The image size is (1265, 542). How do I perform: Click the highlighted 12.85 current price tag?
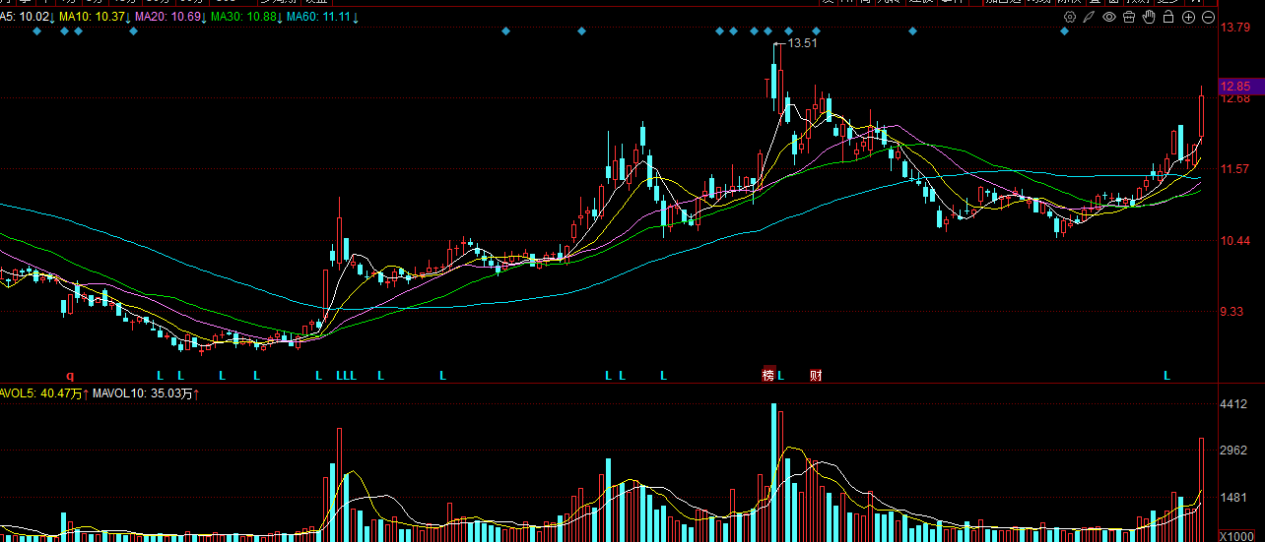pyautogui.click(x=1241, y=86)
